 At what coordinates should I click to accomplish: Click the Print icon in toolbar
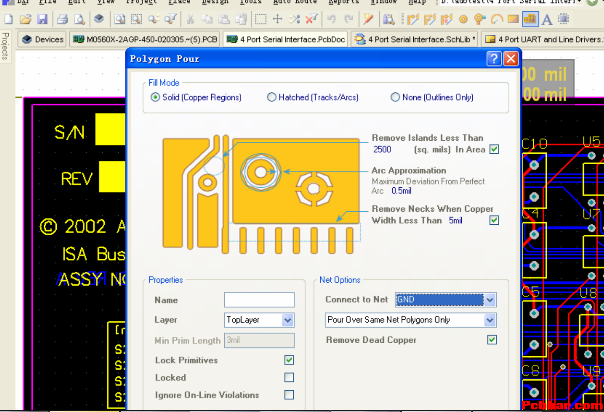[x=62, y=19]
